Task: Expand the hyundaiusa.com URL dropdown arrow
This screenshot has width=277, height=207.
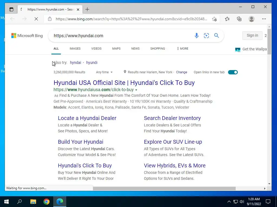Action: [136, 90]
